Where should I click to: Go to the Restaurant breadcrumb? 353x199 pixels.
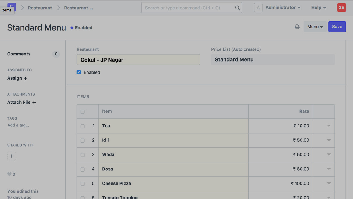[x=40, y=8]
